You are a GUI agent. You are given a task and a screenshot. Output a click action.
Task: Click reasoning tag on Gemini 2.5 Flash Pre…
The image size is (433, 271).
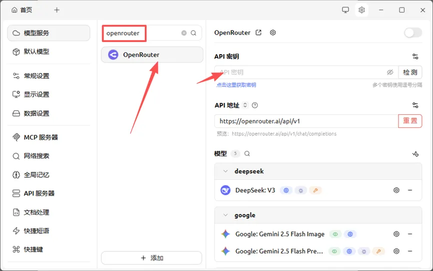tap(364, 251)
